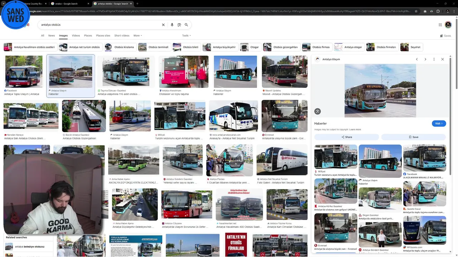Click the Share button in preview panel
458x257 pixels.
click(x=346, y=137)
